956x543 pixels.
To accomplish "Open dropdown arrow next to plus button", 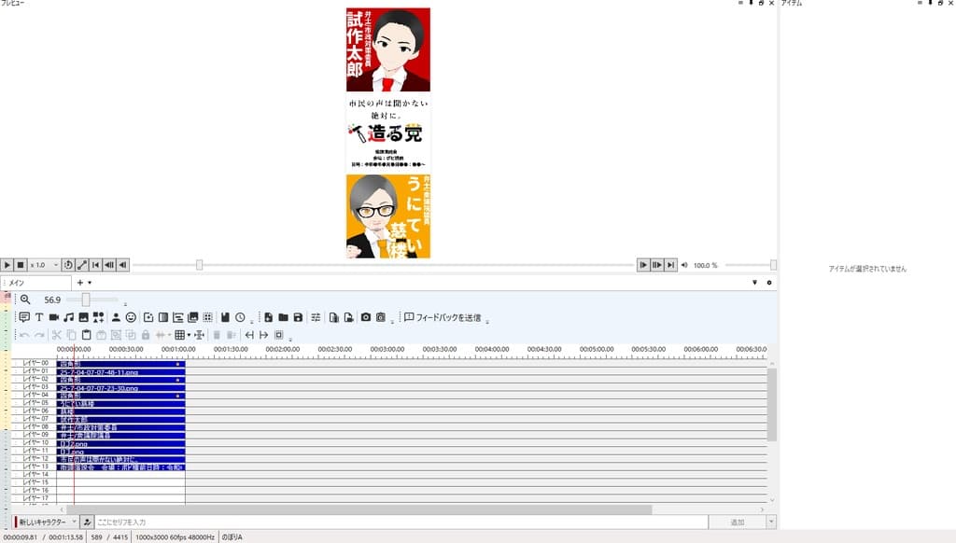I will coord(90,283).
